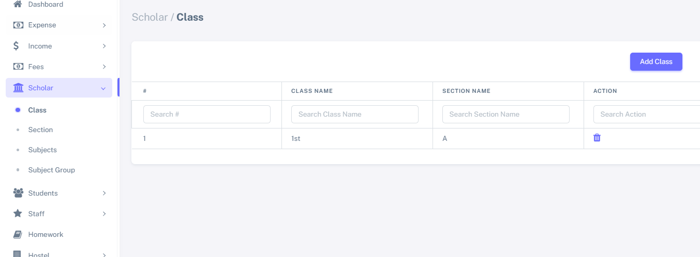Screen dimensions: 700x257
Task: Click the Expense money bill icon
Action: [x=18, y=25]
